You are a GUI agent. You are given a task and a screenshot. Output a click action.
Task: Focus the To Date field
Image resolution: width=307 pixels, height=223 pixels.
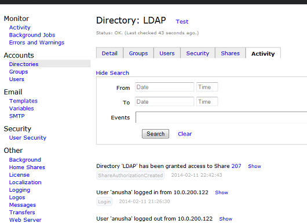165,101
